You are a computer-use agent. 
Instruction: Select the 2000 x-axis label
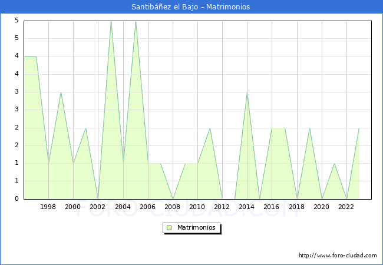(73, 207)
